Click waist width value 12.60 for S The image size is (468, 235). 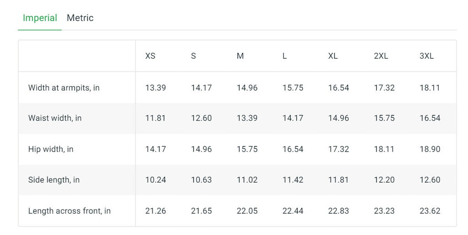tap(201, 118)
